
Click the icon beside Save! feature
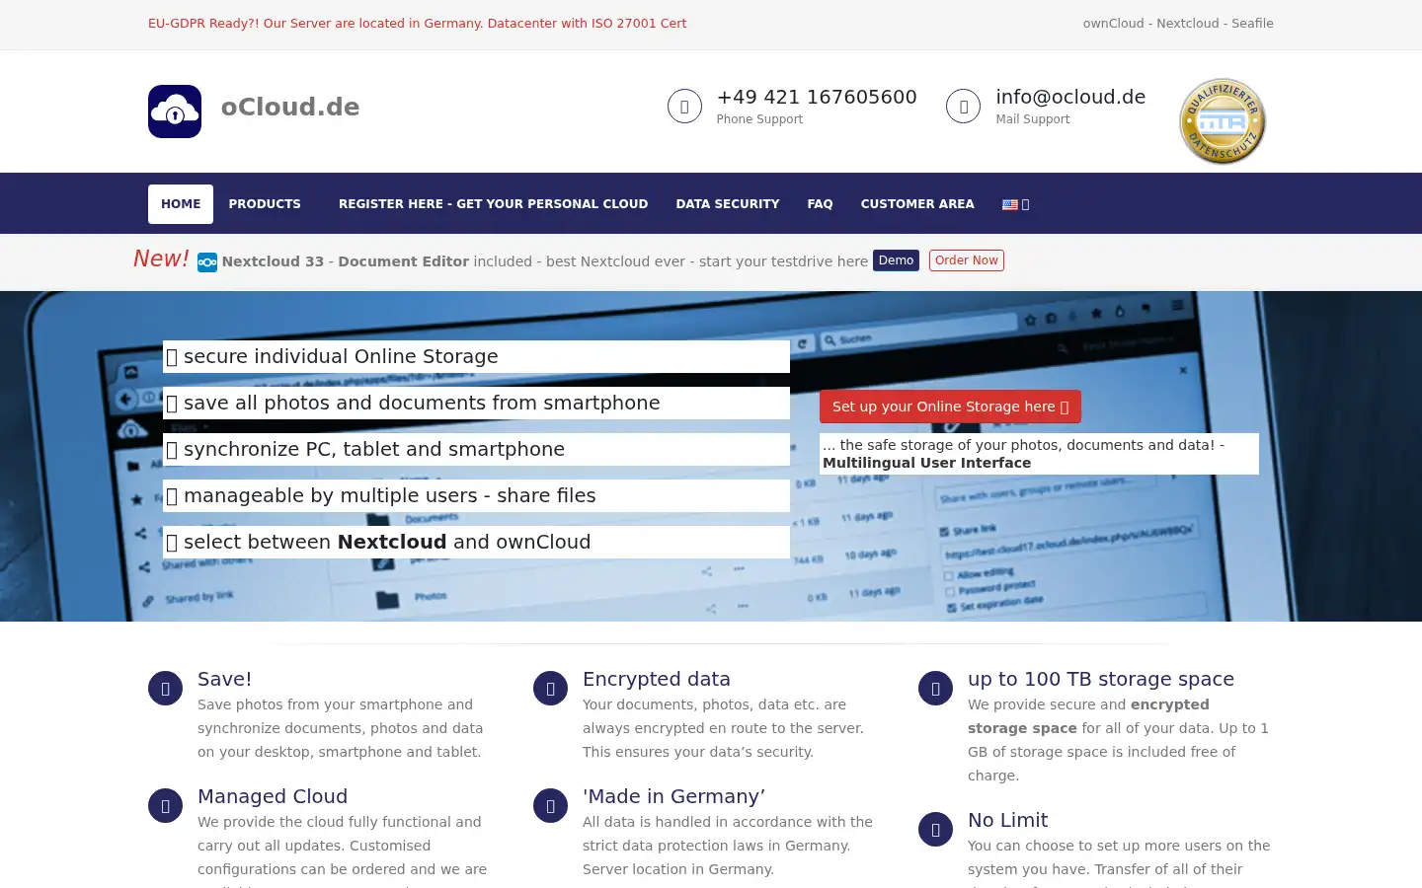(165, 688)
